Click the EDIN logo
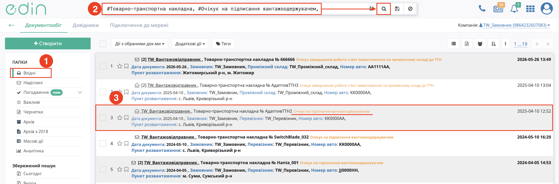The height and width of the screenshot is (184, 559). [x=26, y=9]
